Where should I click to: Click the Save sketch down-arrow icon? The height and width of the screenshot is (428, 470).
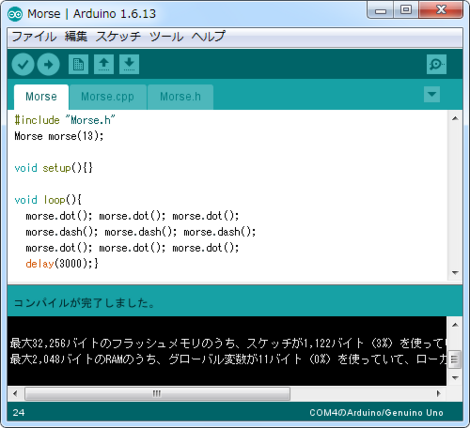click(x=129, y=65)
